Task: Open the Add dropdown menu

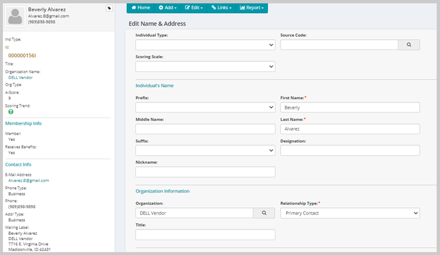Action: pyautogui.click(x=167, y=8)
